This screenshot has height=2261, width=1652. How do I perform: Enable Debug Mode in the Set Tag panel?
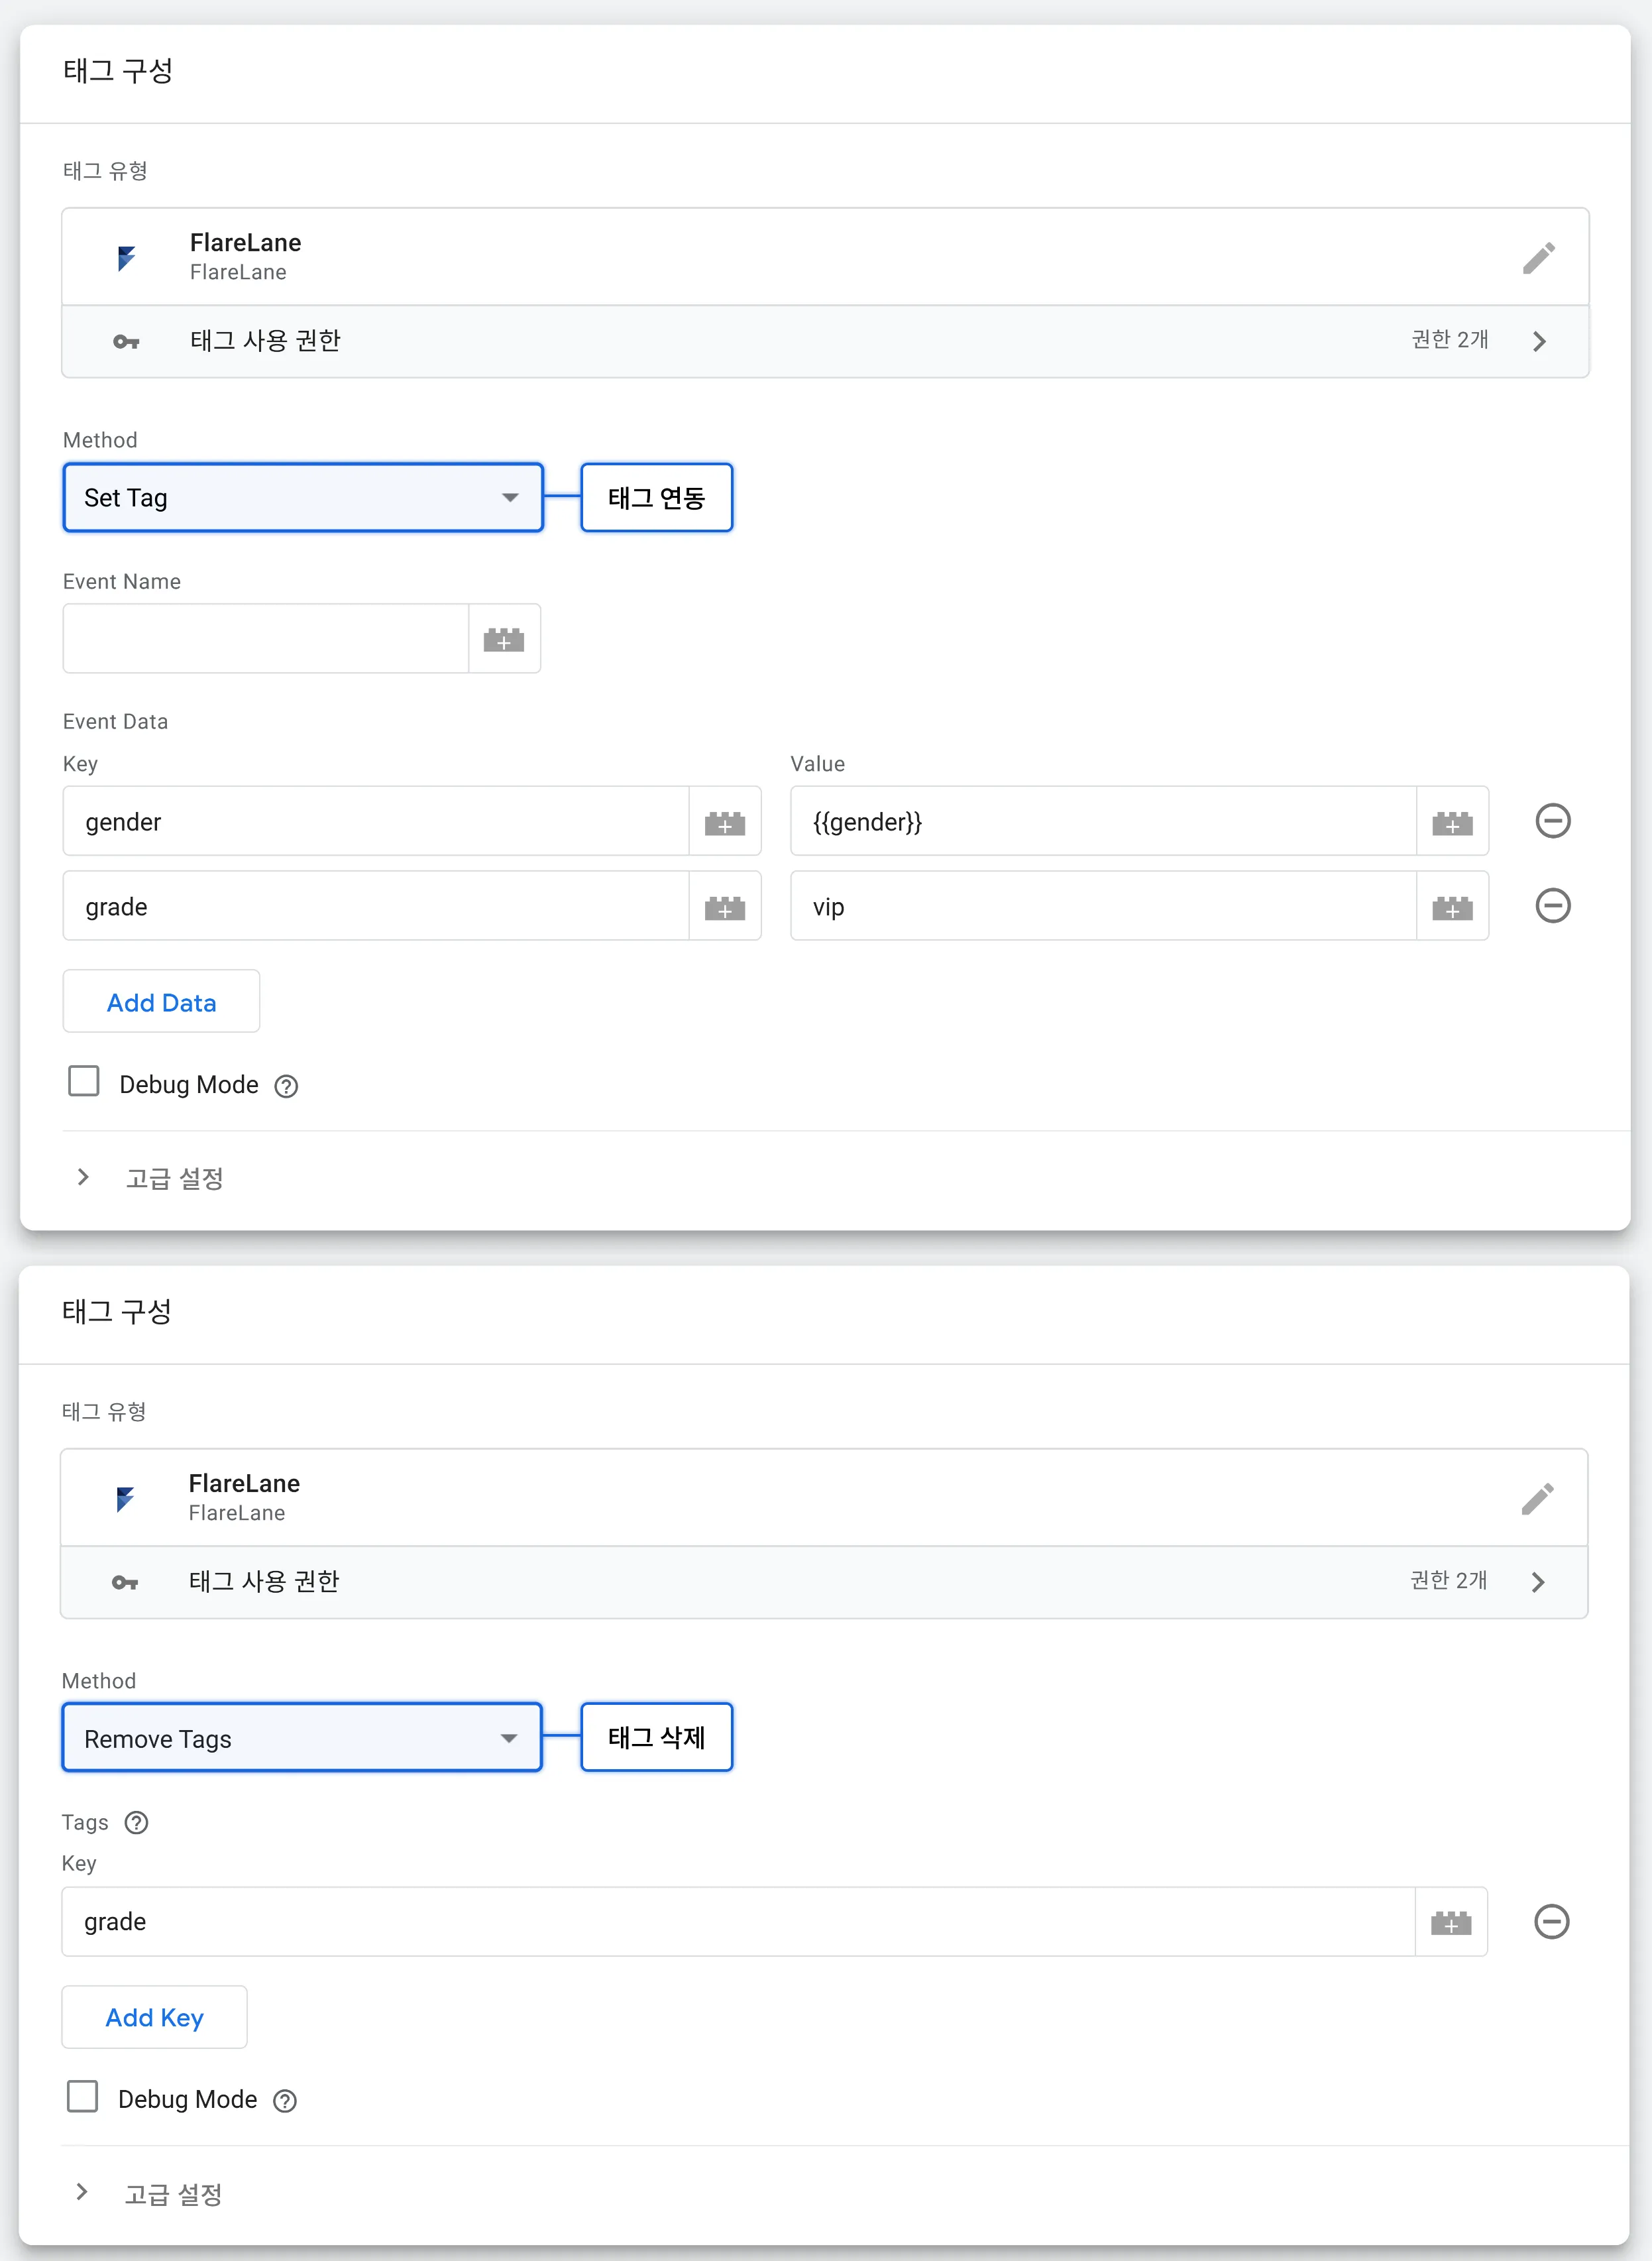pos(84,1081)
